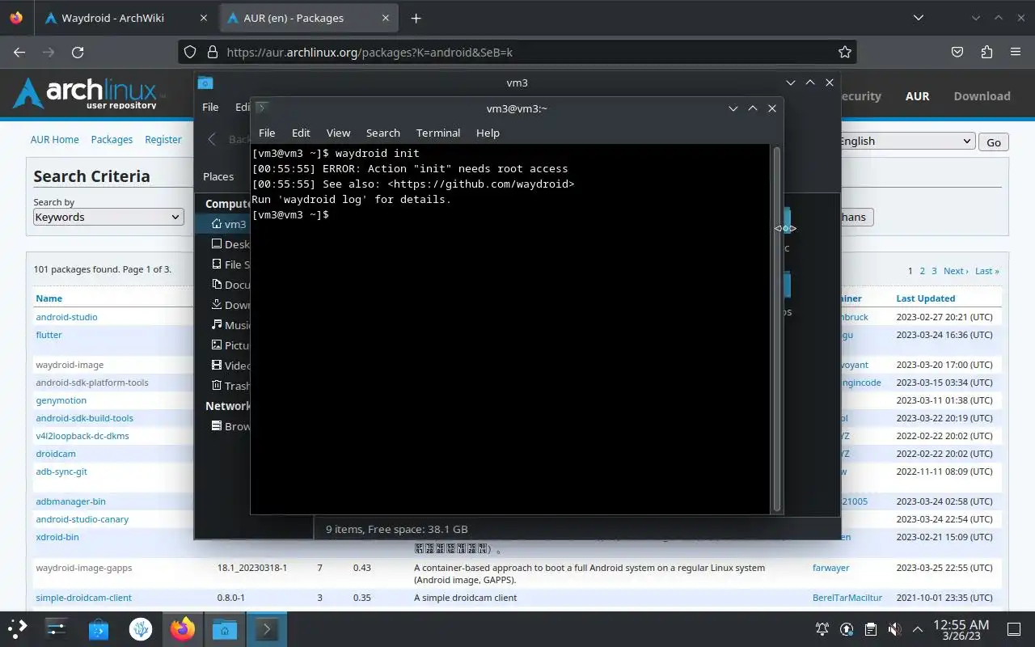The height and width of the screenshot is (647, 1035).
Task: Switch to the Waydroid - ArchWiki tab
Action: (125, 18)
